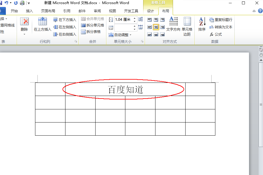Click the View Gridlines (查看网格线) option
The image size is (263, 175).
coord(7,25)
